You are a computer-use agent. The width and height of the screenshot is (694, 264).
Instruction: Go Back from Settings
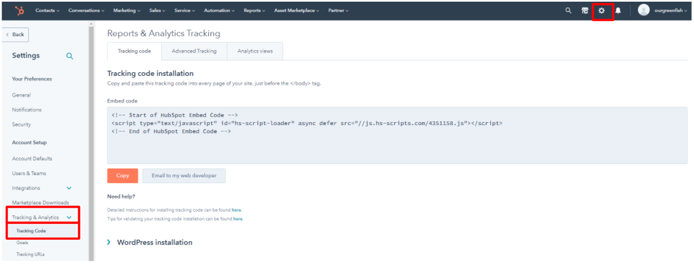(15, 34)
